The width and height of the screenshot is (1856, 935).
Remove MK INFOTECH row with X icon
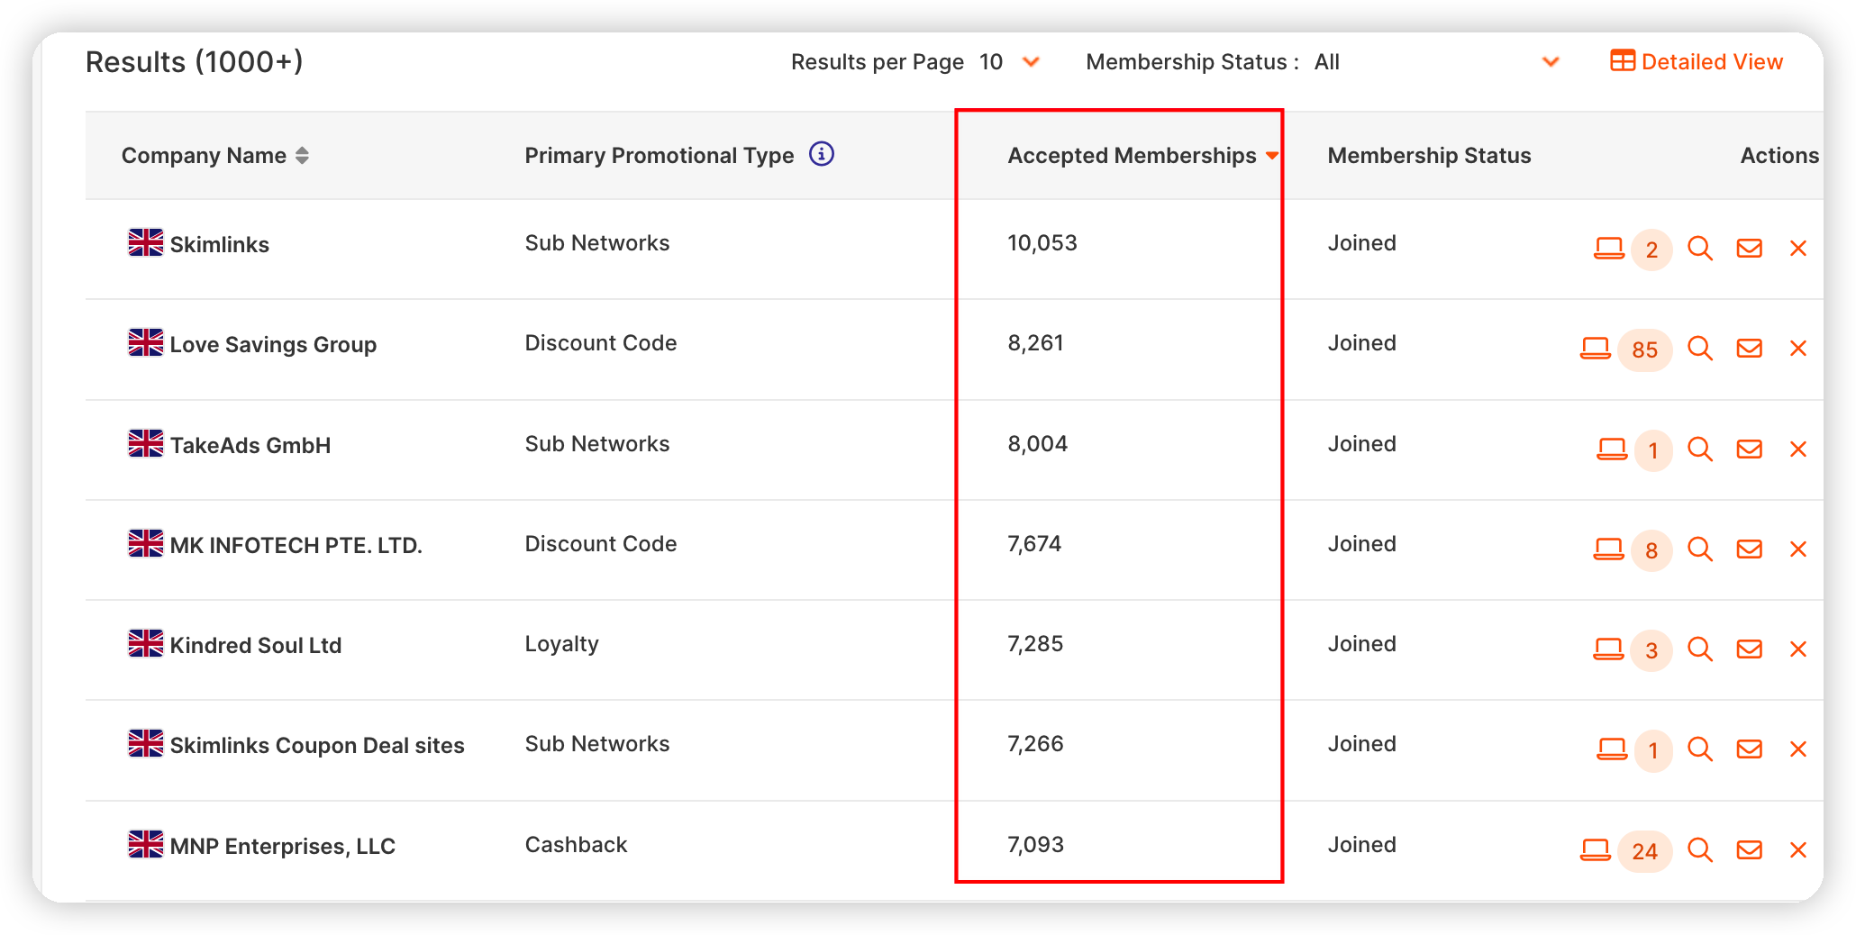pyautogui.click(x=1798, y=549)
